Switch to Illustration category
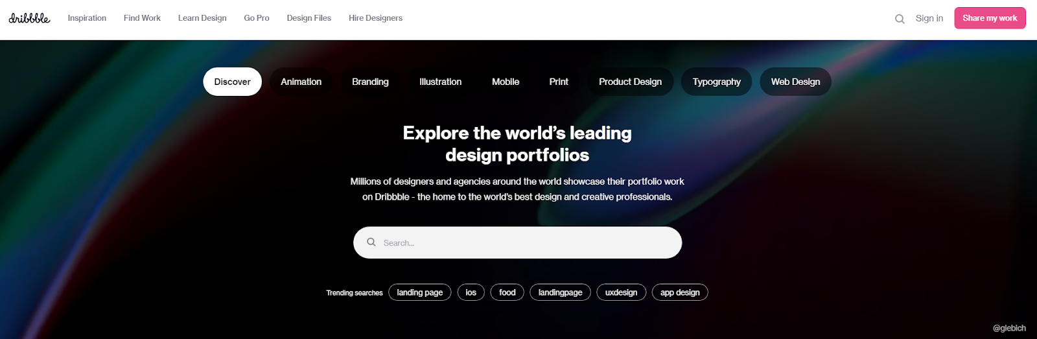The image size is (1037, 339). click(440, 82)
